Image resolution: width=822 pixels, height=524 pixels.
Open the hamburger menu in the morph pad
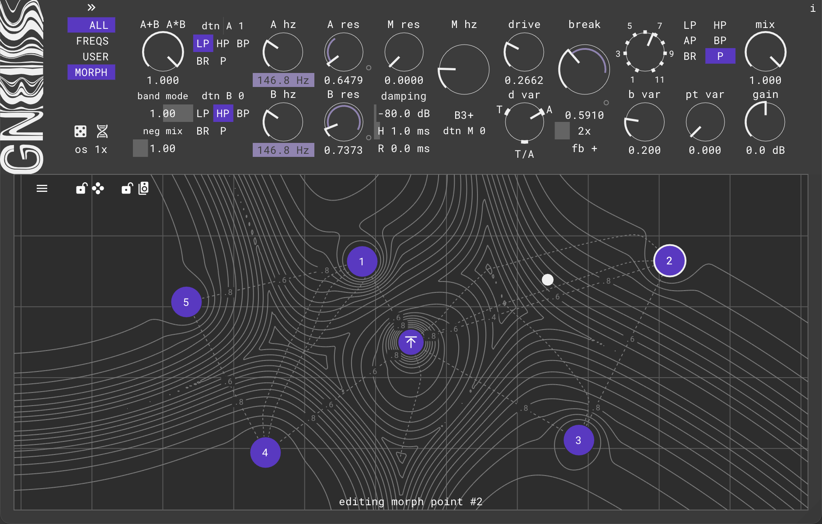pyautogui.click(x=42, y=188)
